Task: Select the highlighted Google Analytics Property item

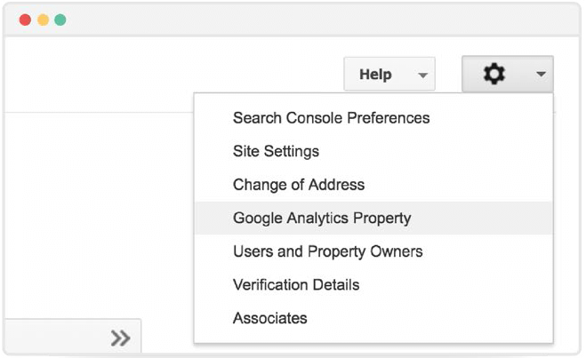Action: pyautogui.click(x=373, y=218)
